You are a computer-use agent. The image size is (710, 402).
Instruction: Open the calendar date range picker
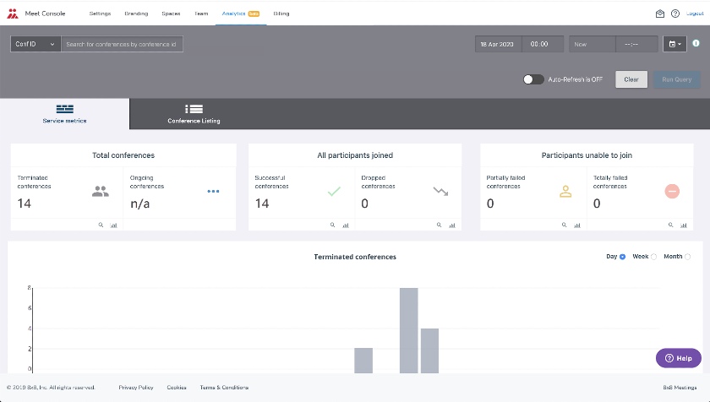click(x=674, y=44)
